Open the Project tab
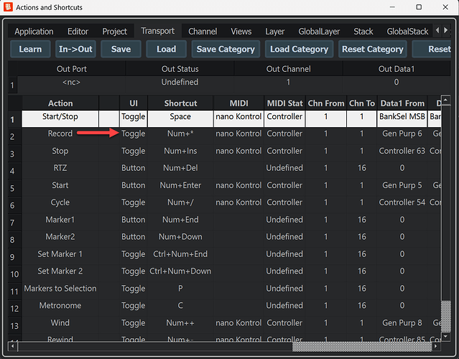Viewport: 459px width, 359px height. (114, 32)
